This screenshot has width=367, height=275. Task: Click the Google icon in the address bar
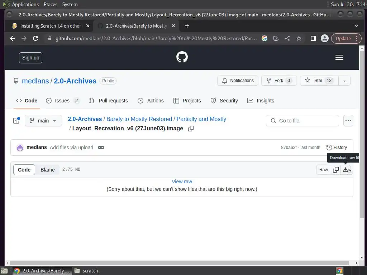[264, 38]
